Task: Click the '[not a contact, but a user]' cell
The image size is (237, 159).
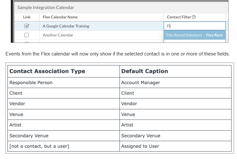Action: click(39, 146)
